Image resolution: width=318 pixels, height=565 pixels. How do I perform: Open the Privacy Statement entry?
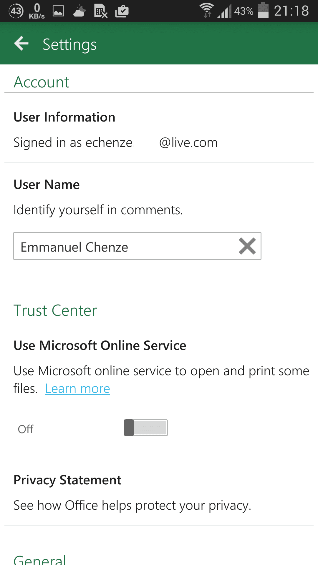pos(159,492)
